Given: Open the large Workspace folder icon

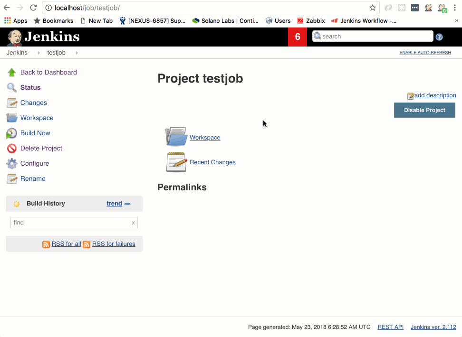Looking at the screenshot, I should pos(176,137).
